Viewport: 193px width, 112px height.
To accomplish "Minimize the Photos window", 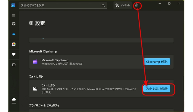I will point(159,4).
